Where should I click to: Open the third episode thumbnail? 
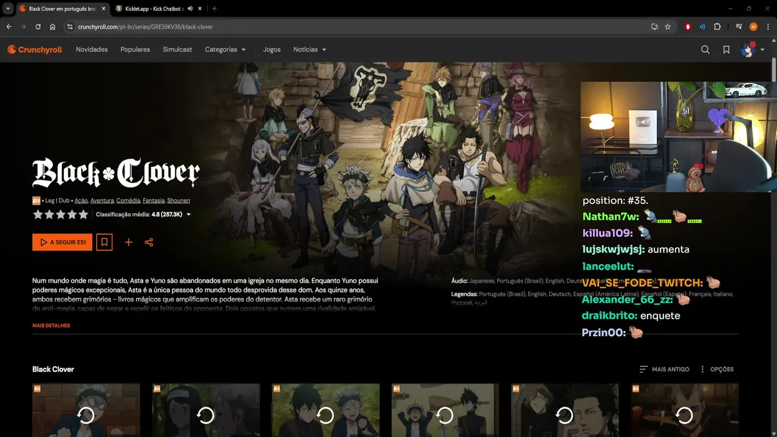pos(325,410)
